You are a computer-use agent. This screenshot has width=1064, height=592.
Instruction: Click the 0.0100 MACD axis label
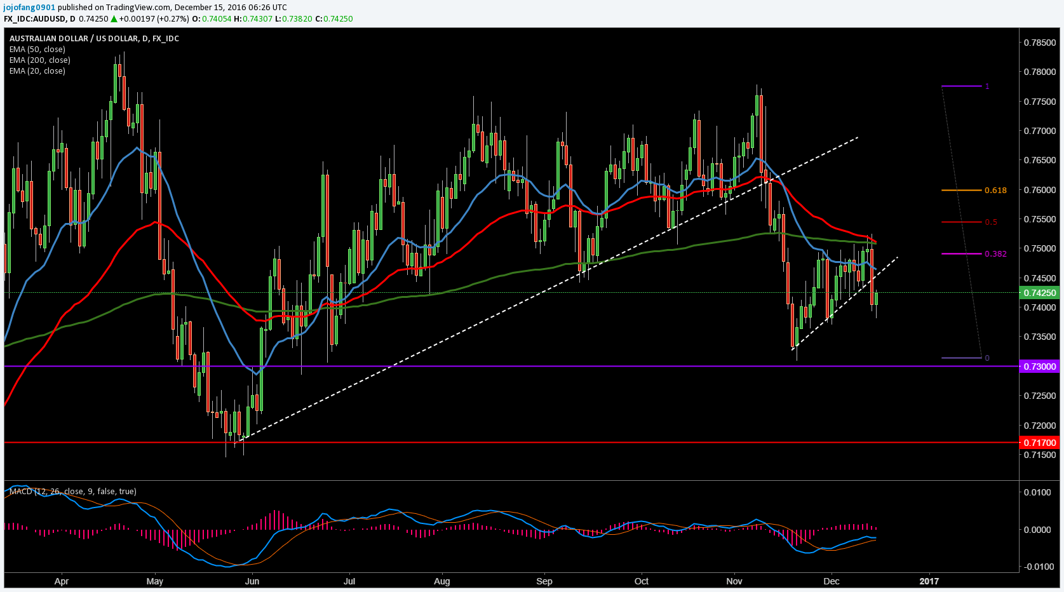point(1037,492)
